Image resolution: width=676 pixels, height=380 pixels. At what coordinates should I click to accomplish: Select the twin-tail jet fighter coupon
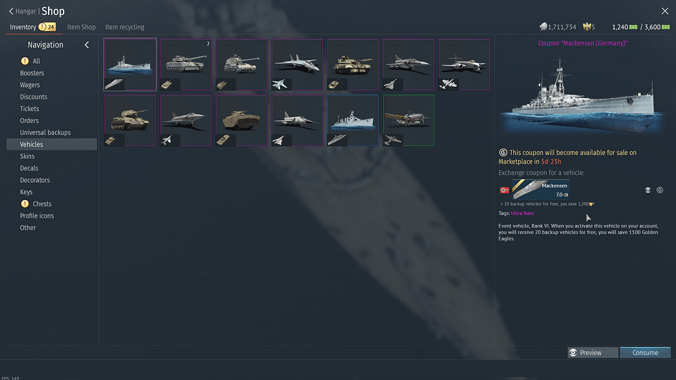(x=297, y=64)
